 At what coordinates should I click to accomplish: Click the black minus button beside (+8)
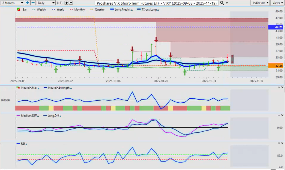(x=71, y=3)
